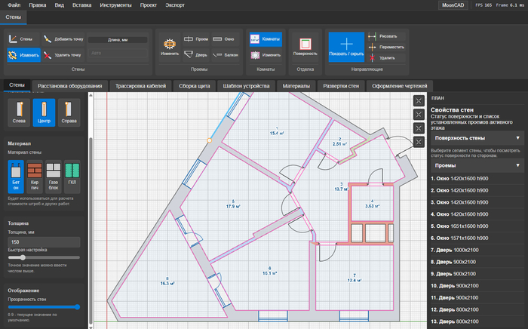The height and width of the screenshot is (329, 528).
Task: Expand the Поверхность стены section
Action: pyautogui.click(x=477, y=138)
